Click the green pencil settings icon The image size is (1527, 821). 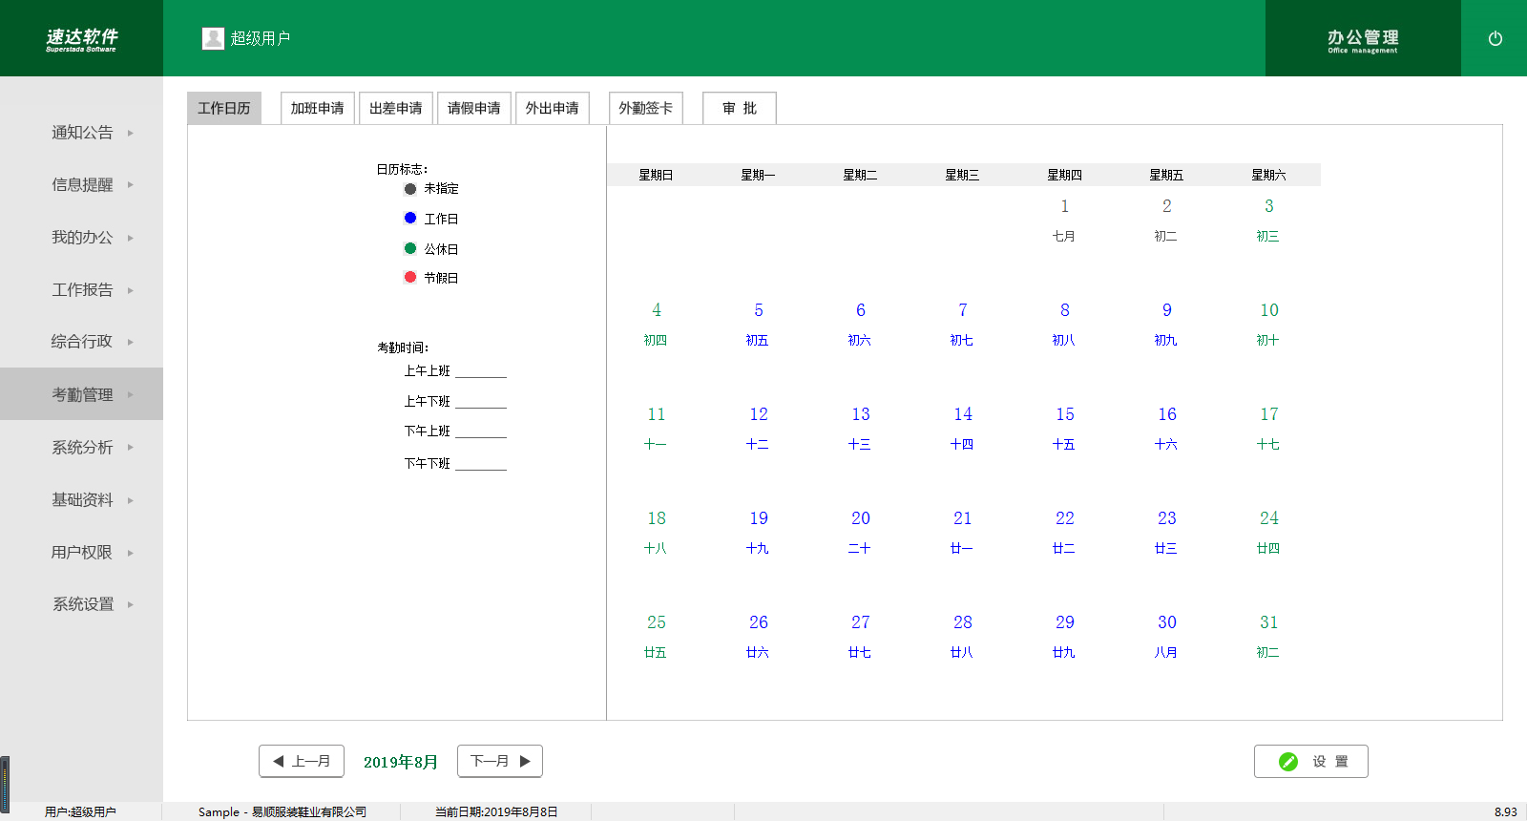pyautogui.click(x=1288, y=761)
